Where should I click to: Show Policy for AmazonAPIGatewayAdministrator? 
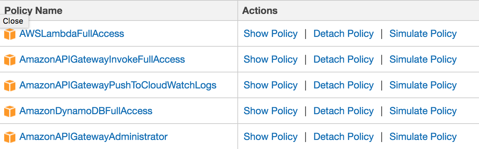[270, 137]
